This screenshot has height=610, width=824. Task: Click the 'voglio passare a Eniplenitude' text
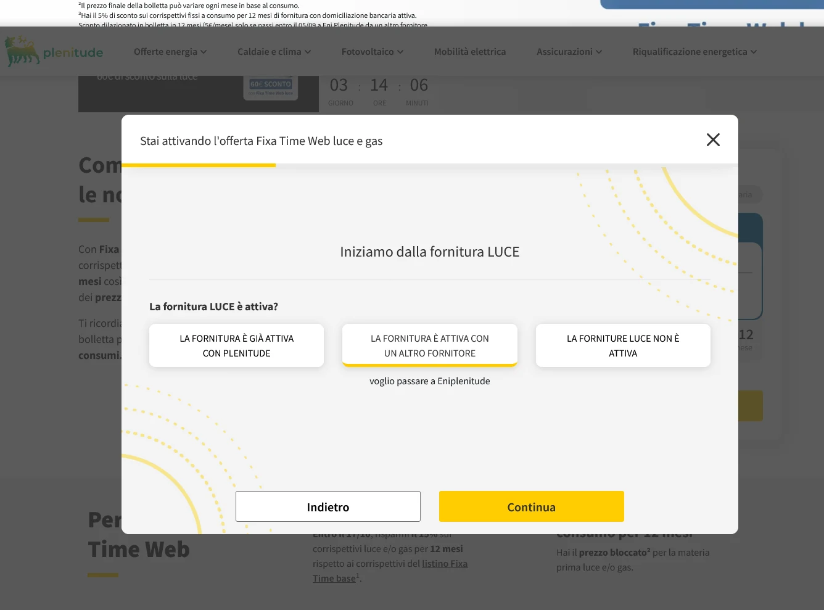430,381
